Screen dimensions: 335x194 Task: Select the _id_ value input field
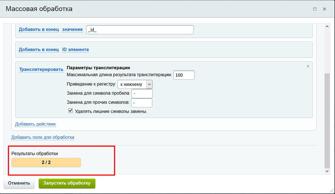tap(140, 29)
